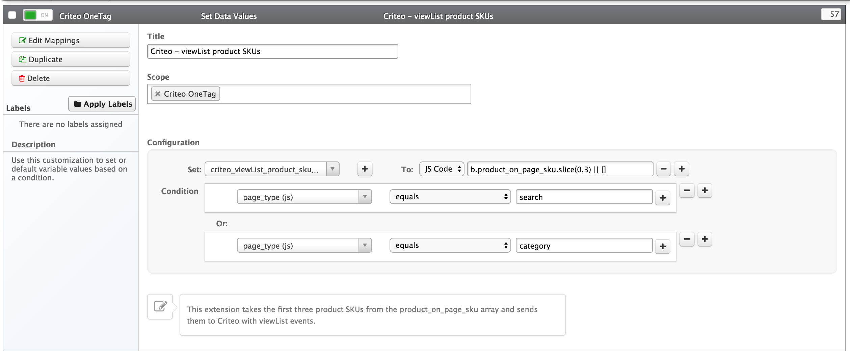850x354 pixels.
Task: Duplicate this extension
Action: (71, 59)
